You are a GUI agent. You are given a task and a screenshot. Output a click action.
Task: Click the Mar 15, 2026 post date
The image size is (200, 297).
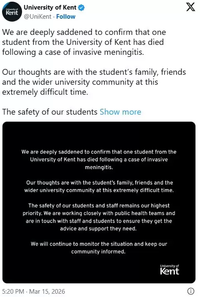pyautogui.click(x=47, y=291)
